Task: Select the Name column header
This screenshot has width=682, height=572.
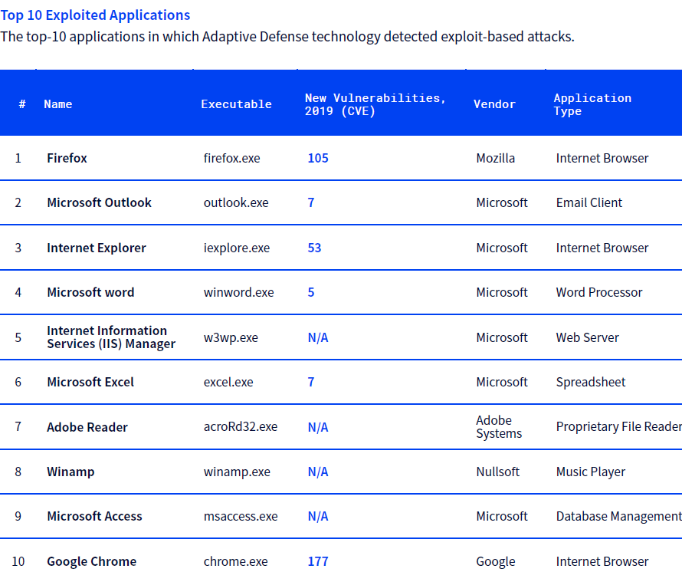Action: click(58, 104)
